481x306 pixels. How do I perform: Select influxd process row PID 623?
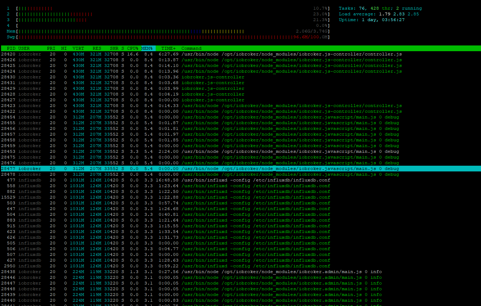[x=240, y=232]
